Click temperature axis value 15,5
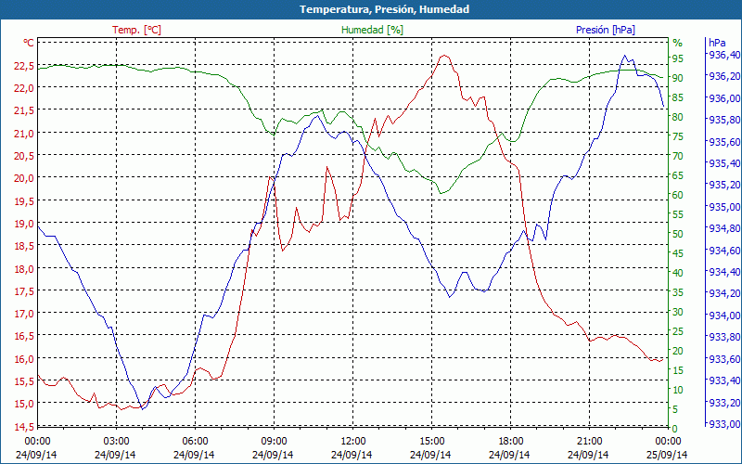This screenshot has height=464, width=742. (x=24, y=381)
